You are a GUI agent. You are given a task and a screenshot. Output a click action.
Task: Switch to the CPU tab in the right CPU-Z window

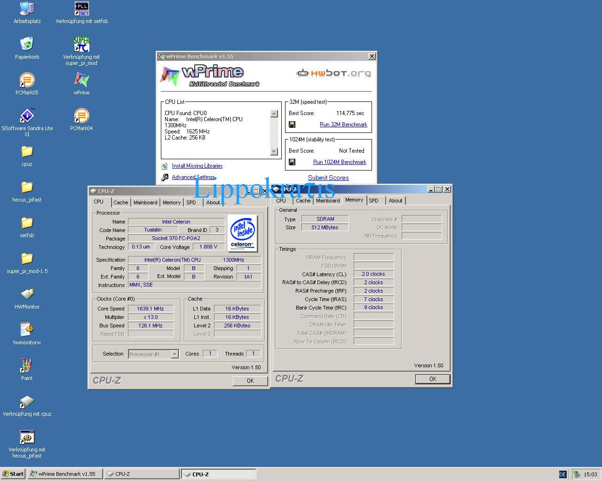pos(281,201)
